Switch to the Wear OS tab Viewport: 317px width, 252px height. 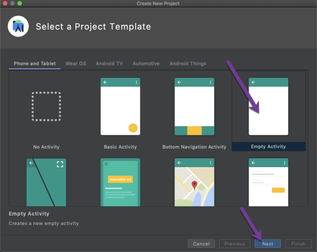(x=76, y=63)
